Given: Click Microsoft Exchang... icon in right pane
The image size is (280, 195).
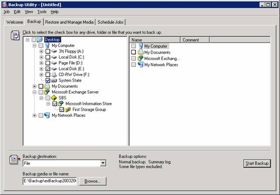Looking at the screenshot, I should pos(141,58).
